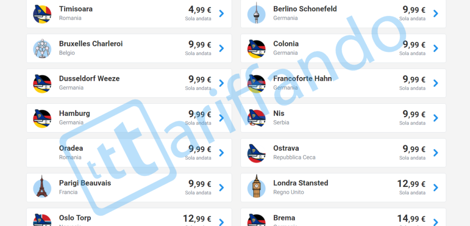470x226 pixels.
Task: Open Dusseldorf Weeze details via chevron
Action: (x=222, y=83)
